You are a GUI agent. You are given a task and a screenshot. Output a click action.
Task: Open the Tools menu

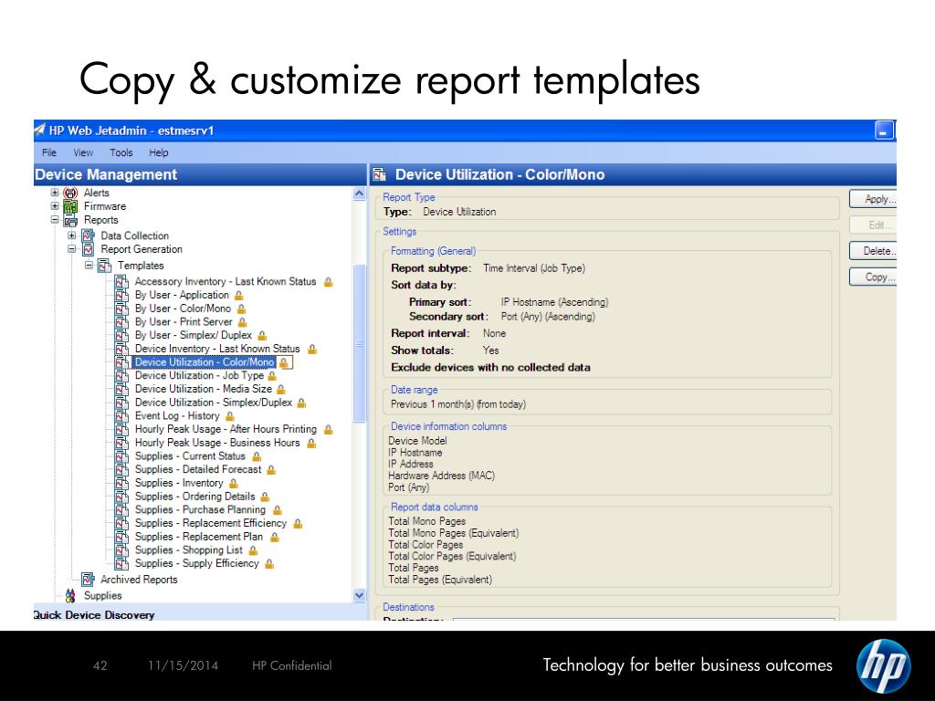tap(121, 152)
